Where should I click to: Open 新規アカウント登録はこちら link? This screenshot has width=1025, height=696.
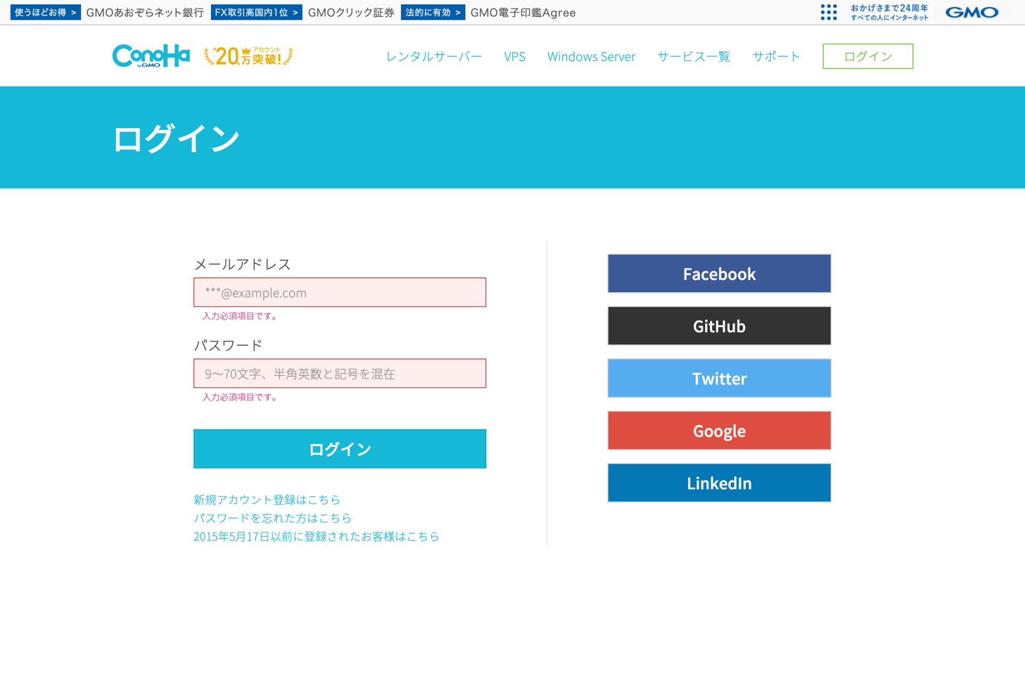(x=266, y=499)
